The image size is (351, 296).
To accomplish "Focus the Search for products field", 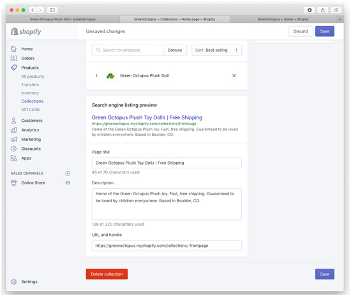I will pyautogui.click(x=128, y=50).
